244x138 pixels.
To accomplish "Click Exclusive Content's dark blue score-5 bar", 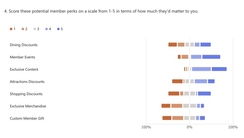I will pos(219,69).
